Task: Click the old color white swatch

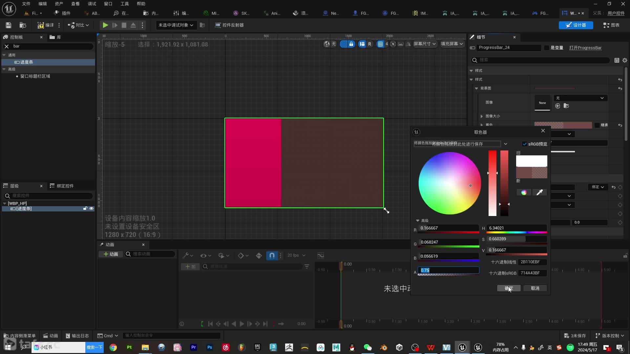Action: point(532,161)
